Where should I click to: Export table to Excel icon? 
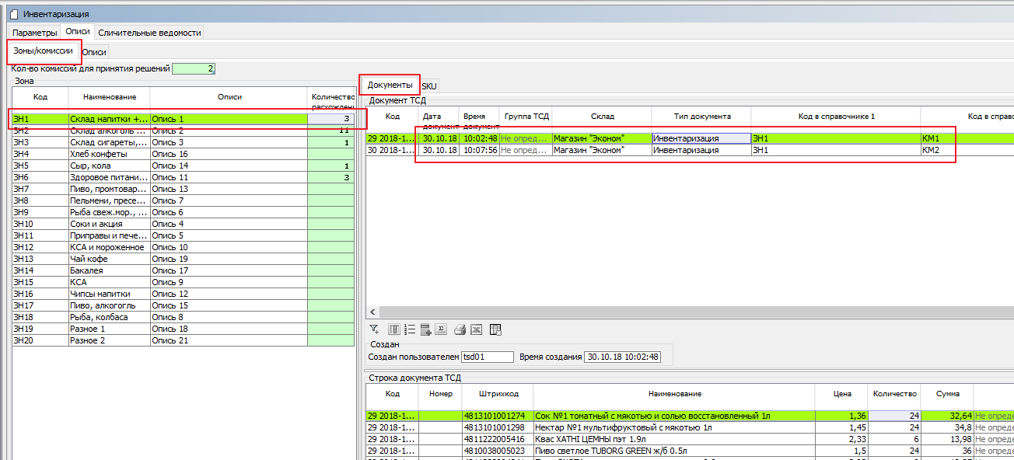[476, 329]
